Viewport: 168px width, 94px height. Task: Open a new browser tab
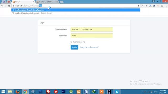tap(62, 2)
